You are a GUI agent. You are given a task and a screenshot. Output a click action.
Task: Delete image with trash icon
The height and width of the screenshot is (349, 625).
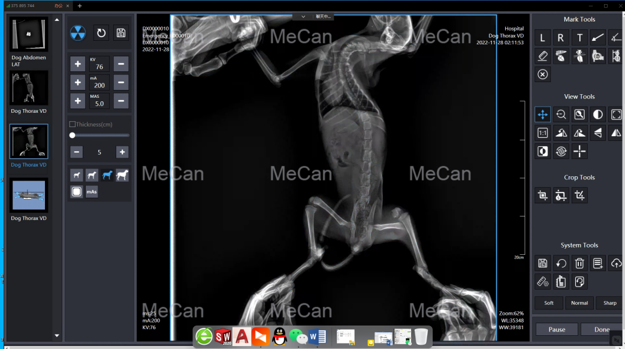[x=579, y=263]
